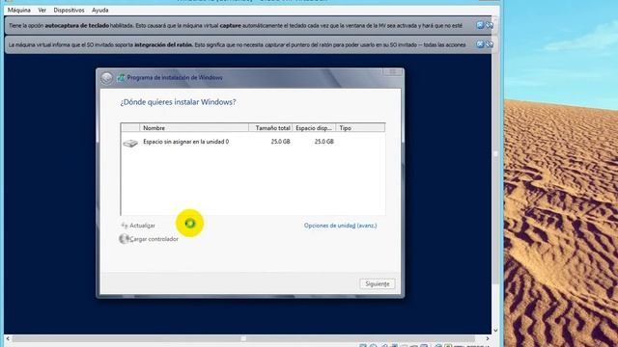Sort by the Tamaño total column header
The height and width of the screenshot is (347, 618).
click(x=270, y=128)
